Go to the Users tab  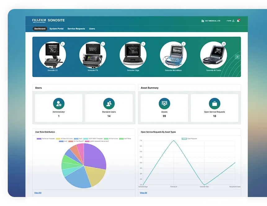[92, 29]
